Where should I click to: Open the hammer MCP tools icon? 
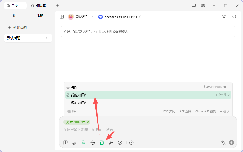(111, 143)
